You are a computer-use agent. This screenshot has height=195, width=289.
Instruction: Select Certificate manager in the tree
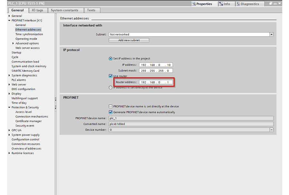click(x=28, y=121)
